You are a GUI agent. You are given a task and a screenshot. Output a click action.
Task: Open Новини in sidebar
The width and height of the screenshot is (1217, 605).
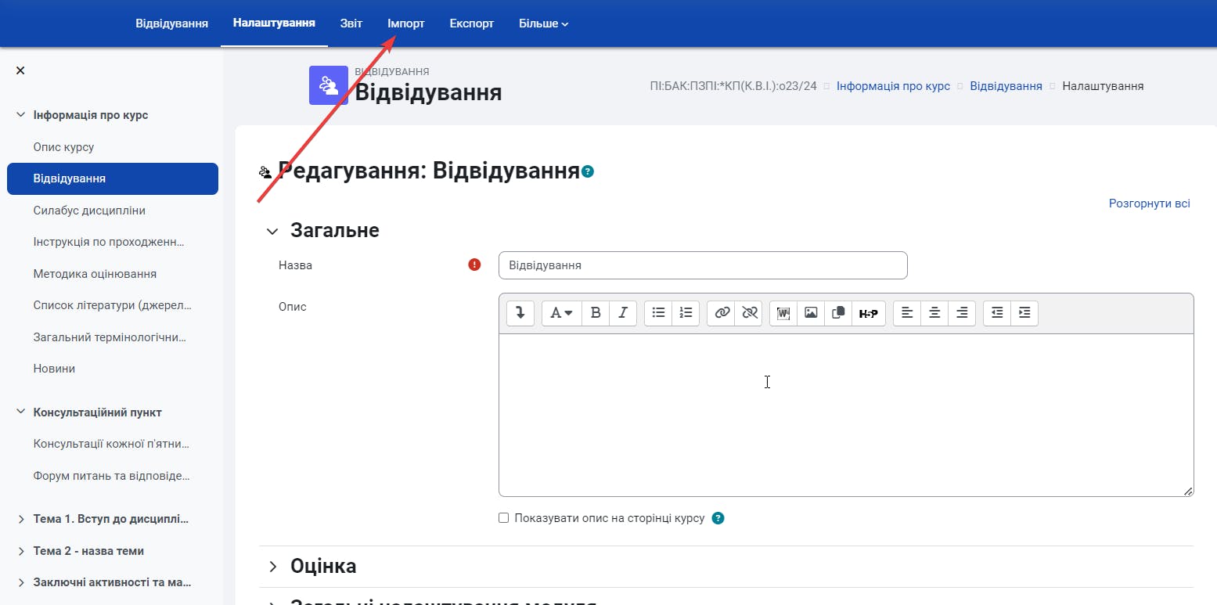54,369
